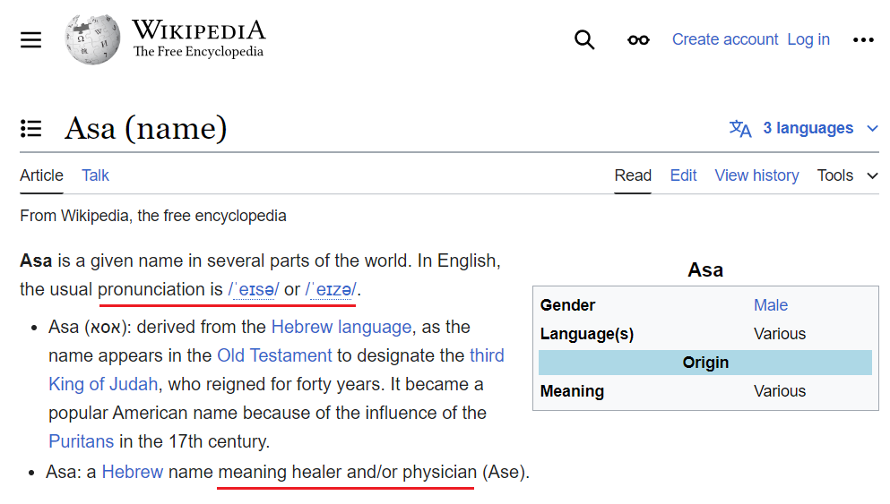Screen dimensions: 890x504
Task: Select the View history tab
Action: (x=756, y=175)
